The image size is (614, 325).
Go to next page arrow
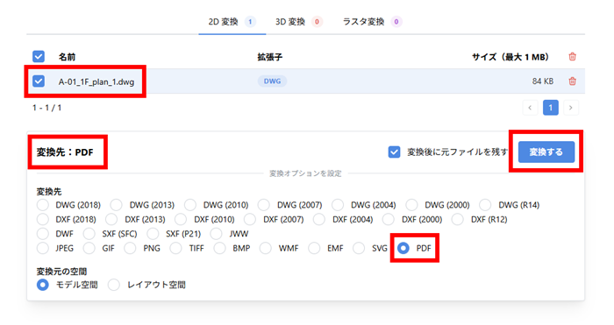tap(570, 108)
